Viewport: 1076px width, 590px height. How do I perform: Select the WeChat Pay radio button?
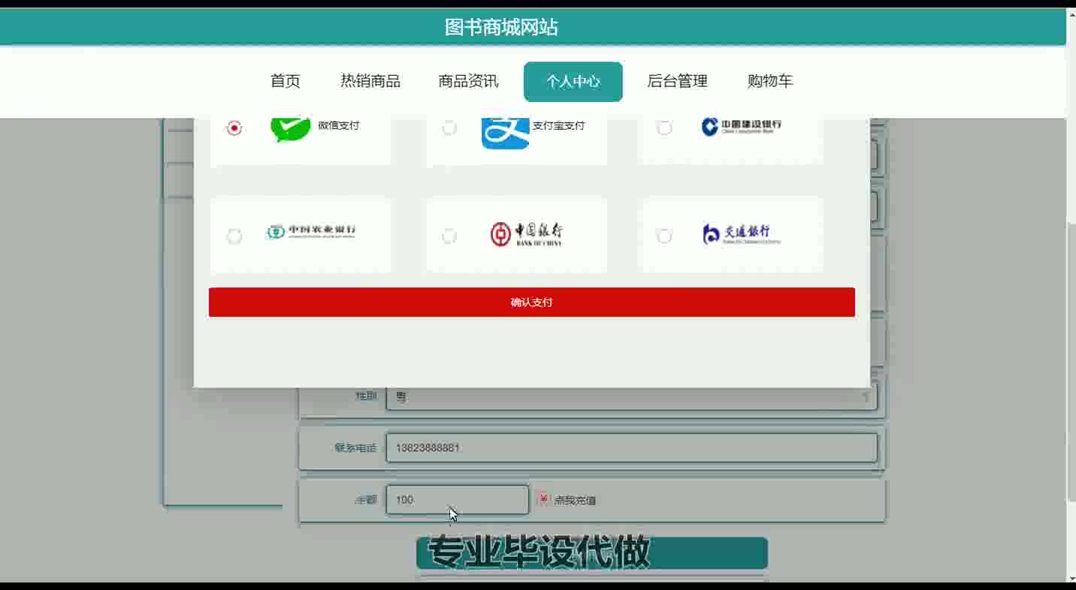(234, 128)
